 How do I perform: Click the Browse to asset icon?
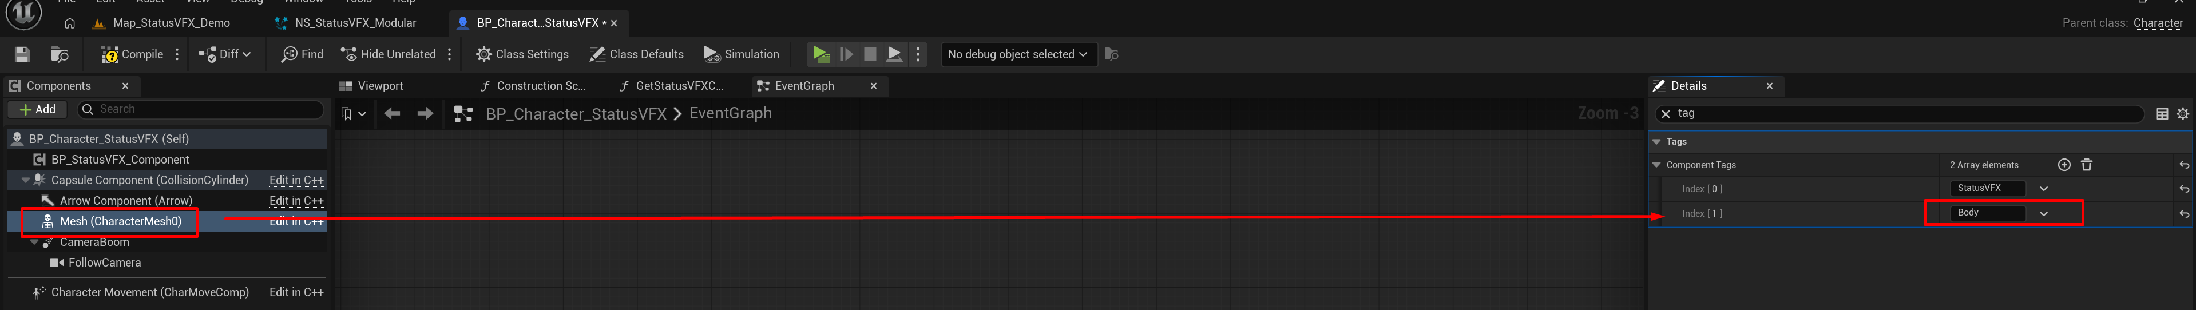coord(60,54)
